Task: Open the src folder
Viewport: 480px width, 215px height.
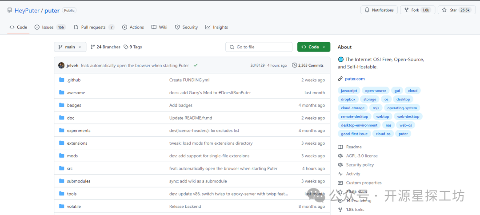Action: click(70, 168)
